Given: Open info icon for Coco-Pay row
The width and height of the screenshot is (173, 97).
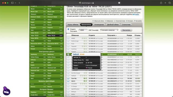Looking at the screenshot, I should click(x=68, y=78).
